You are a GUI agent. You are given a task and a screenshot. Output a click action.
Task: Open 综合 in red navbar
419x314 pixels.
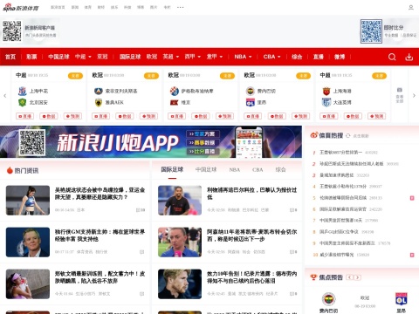(297, 57)
